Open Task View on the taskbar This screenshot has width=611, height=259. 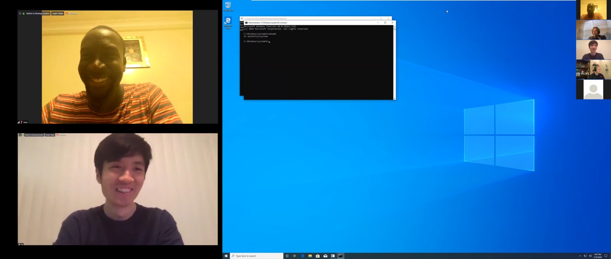tap(295, 256)
